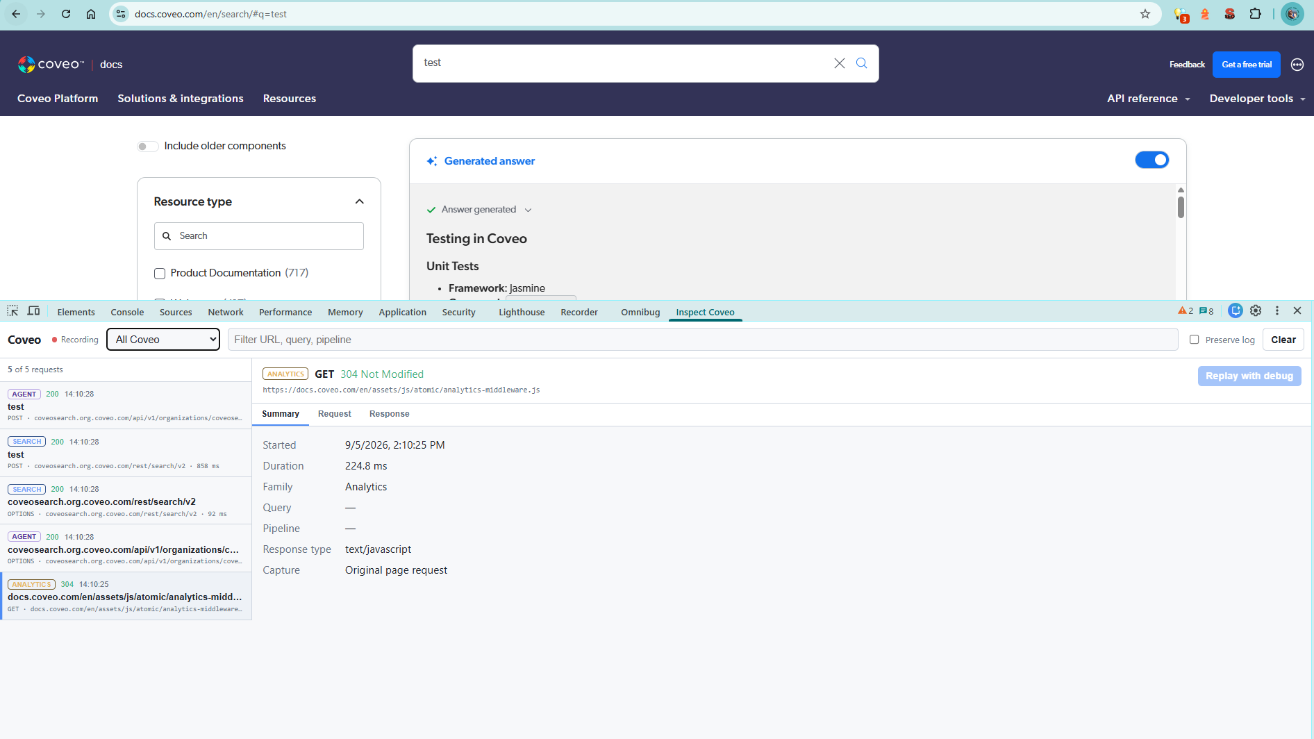This screenshot has width=1314, height=739.
Task: Switch to the Console tab
Action: coord(127,312)
